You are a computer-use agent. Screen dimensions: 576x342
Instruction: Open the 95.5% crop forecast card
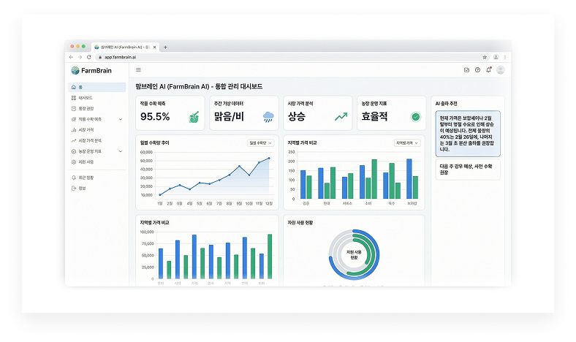click(x=170, y=113)
